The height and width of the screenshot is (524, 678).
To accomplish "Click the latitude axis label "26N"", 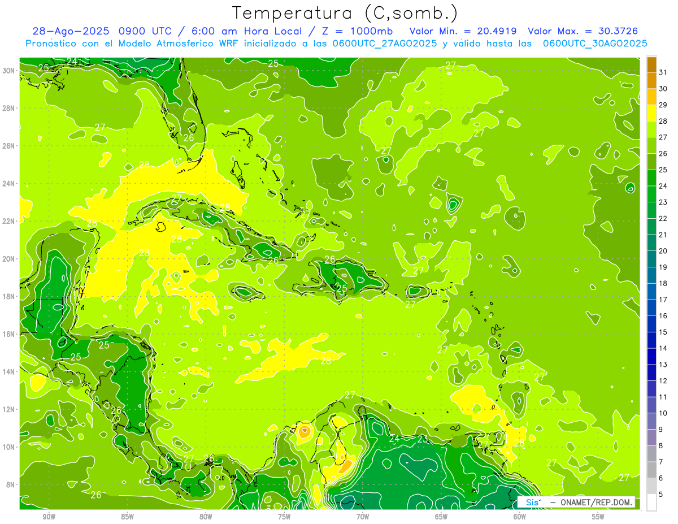I will (x=10, y=146).
